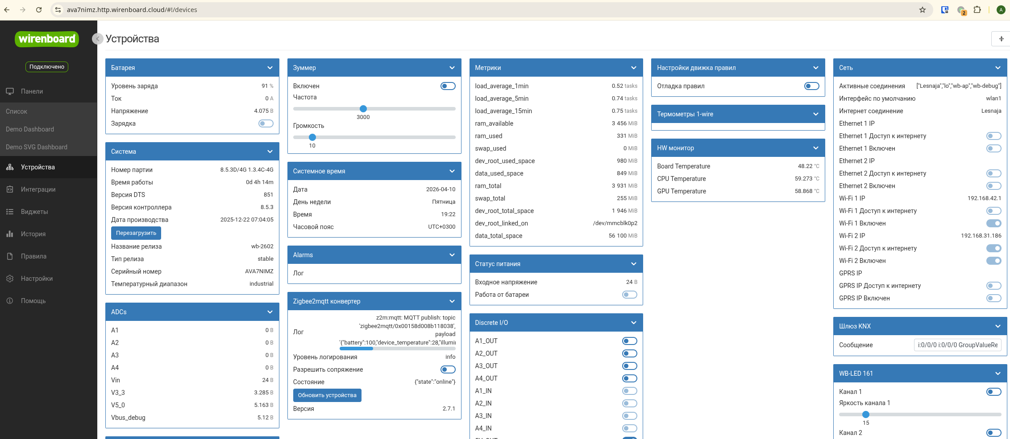1010x439 pixels.
Task: Toggle the Зуммер Включен switch
Action: pyautogui.click(x=448, y=86)
